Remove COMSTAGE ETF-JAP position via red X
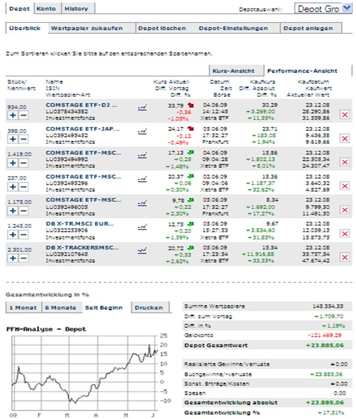 [345, 138]
